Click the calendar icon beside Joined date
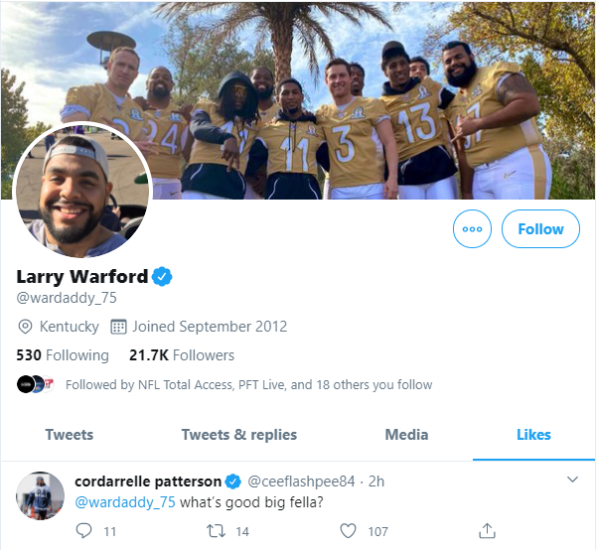 coord(118,327)
